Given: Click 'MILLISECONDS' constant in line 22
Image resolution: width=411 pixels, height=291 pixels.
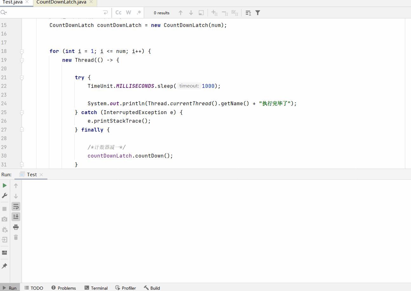Looking at the screenshot, I should pos(135,86).
